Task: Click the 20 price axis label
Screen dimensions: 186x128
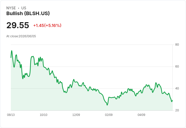Action: click(177, 110)
